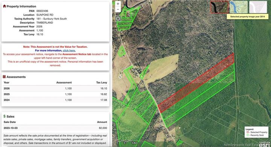Screen dimensions: 271x147
Task: Select the sale amount 82,000
Action: point(103,128)
